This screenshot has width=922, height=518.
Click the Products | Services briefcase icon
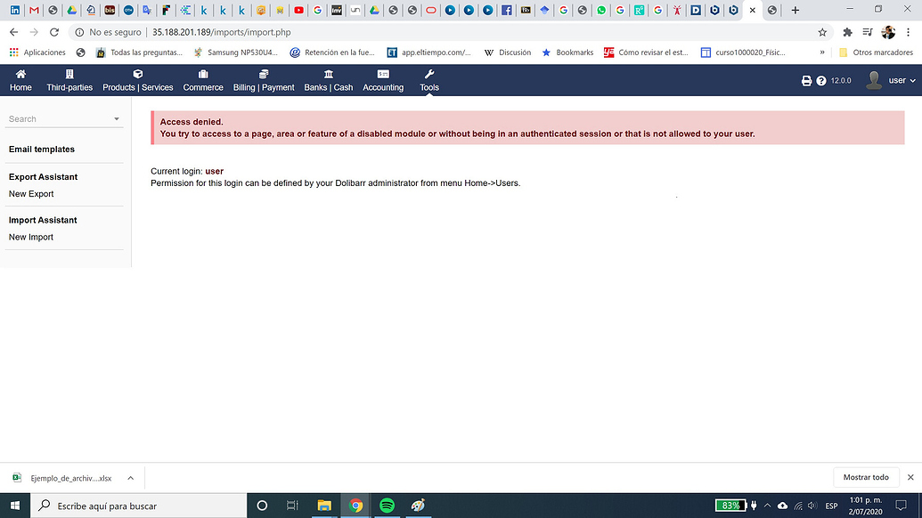pos(137,75)
